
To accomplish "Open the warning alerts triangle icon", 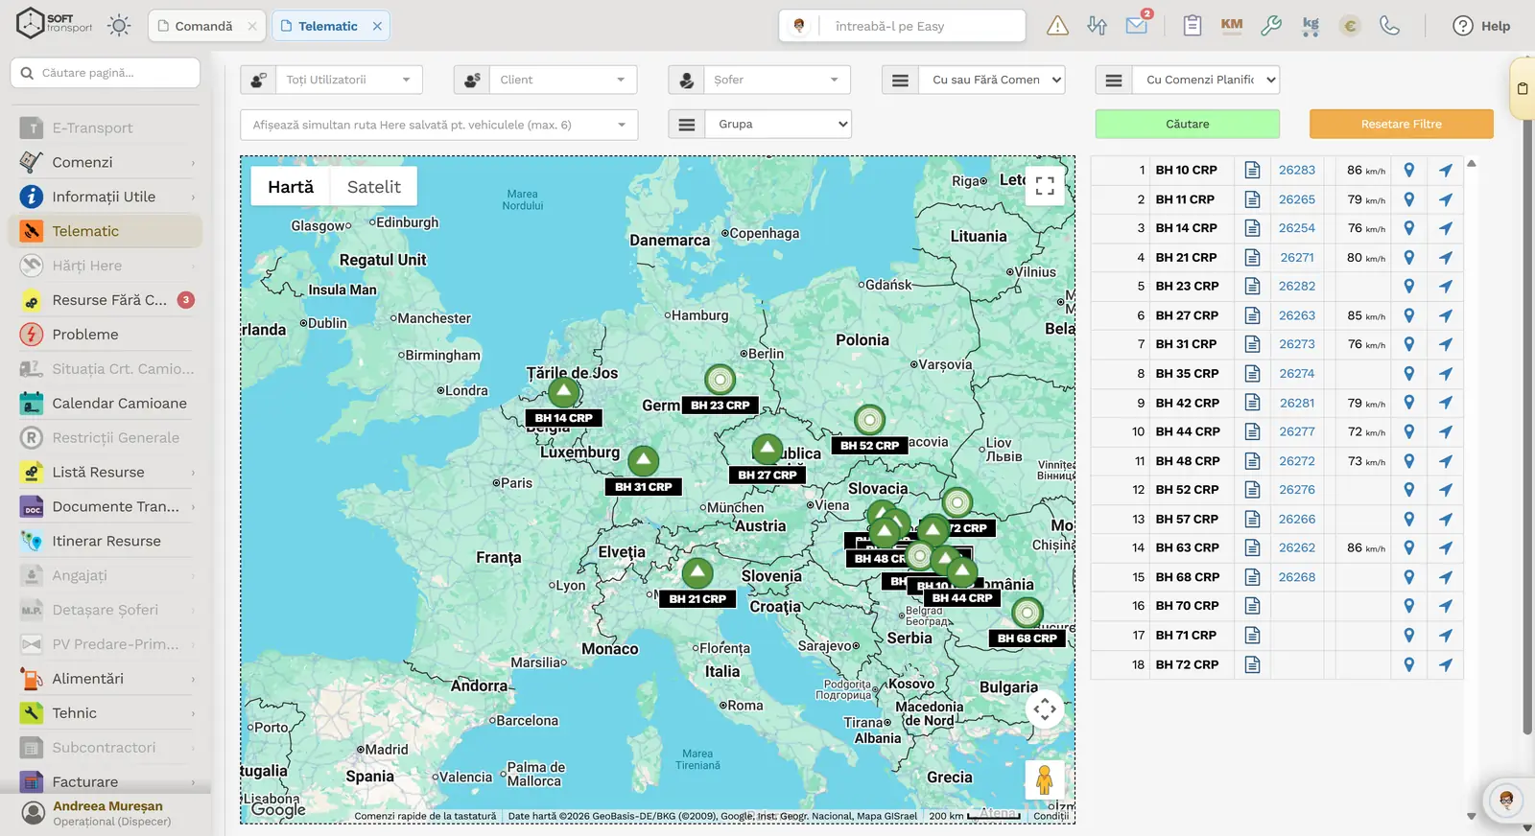I will click(x=1057, y=26).
